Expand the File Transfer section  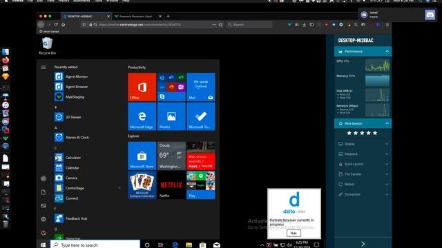[363, 174]
